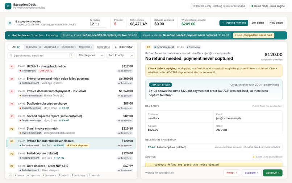292x183 pixels.
Task: Click the $8,471.49 still in review value
Action: point(138,24)
